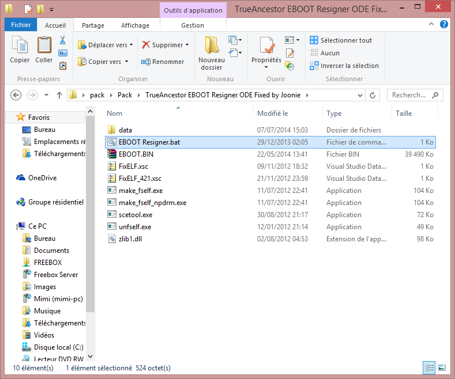Switch to the Affichage tab
Viewport: 455px width, 379px height.
pyautogui.click(x=135, y=25)
